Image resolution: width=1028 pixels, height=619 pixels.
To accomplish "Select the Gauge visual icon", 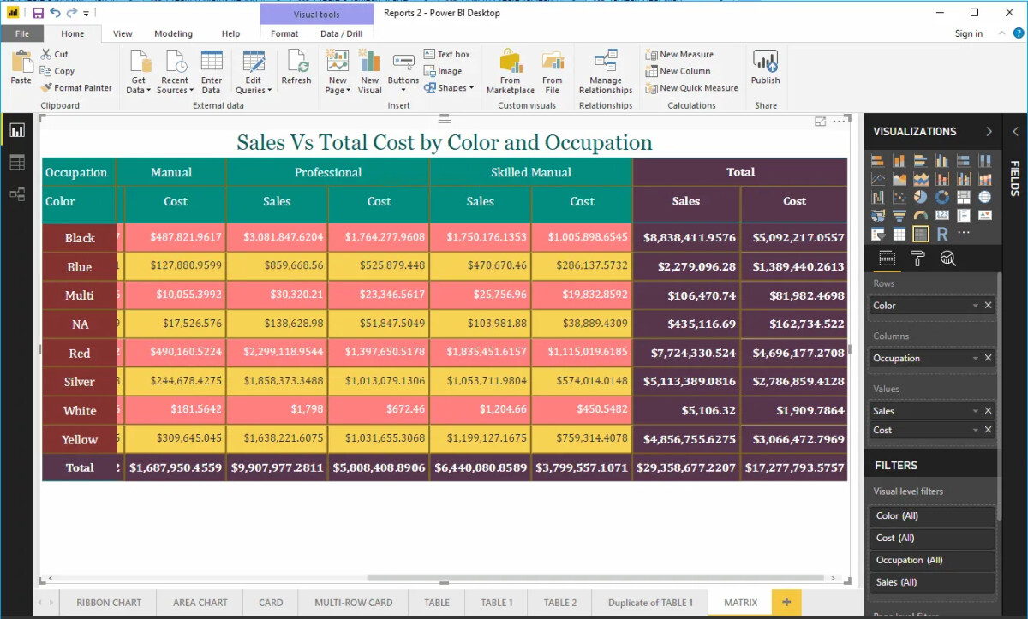I will pyautogui.click(x=921, y=215).
